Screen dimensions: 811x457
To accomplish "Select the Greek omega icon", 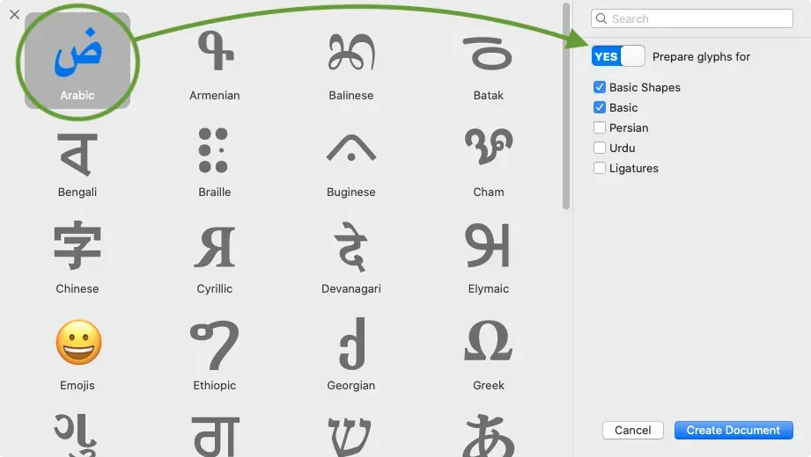I will (x=488, y=341).
